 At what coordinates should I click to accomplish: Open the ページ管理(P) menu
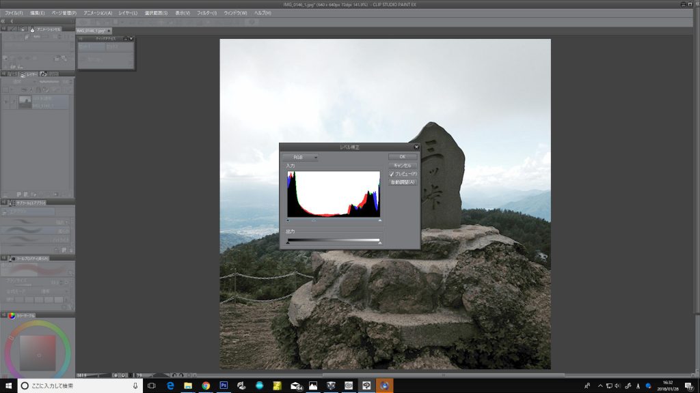point(64,14)
